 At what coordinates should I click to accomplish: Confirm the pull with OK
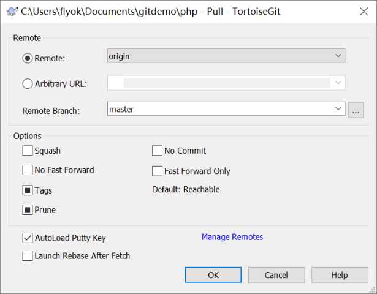click(x=213, y=275)
